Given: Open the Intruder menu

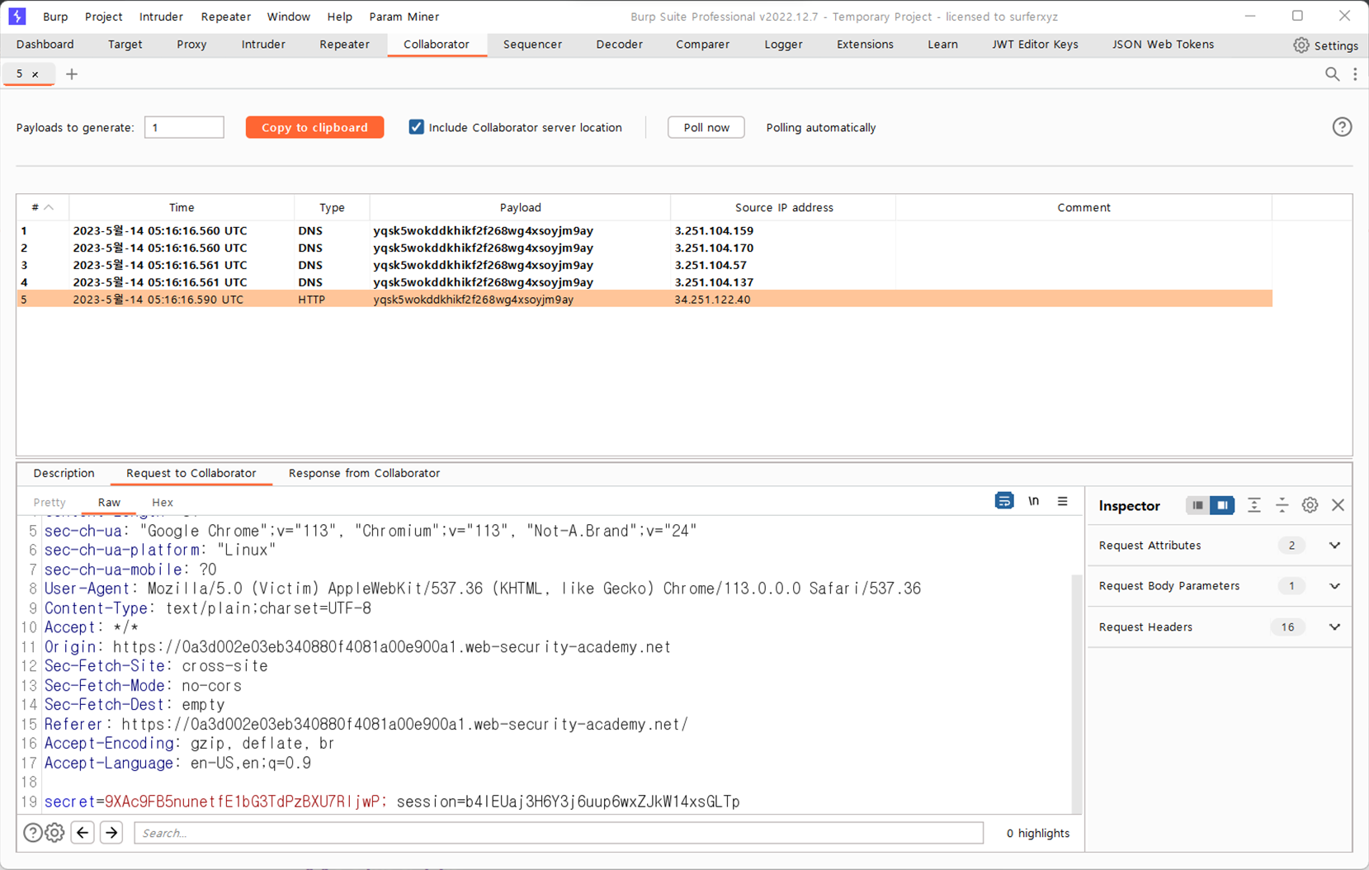Looking at the screenshot, I should pyautogui.click(x=161, y=17).
